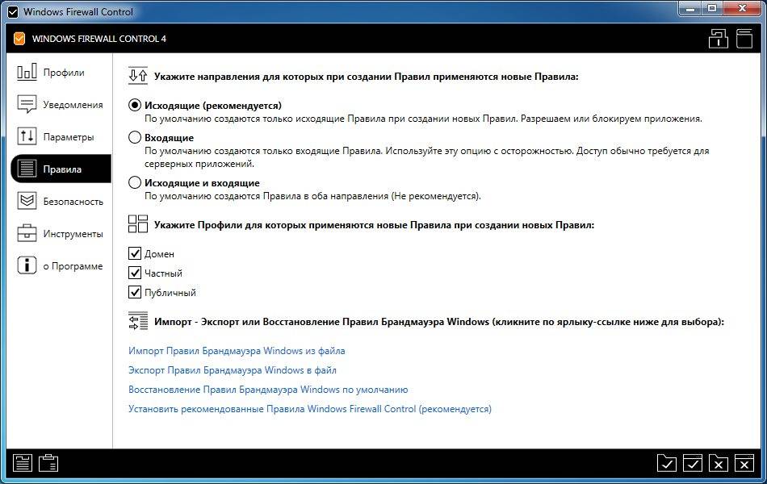767x484 pixels.
Task: Click the bottom-right window with X icon
Action: [744, 462]
